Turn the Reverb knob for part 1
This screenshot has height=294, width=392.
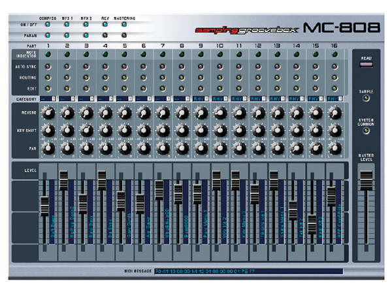coord(48,113)
